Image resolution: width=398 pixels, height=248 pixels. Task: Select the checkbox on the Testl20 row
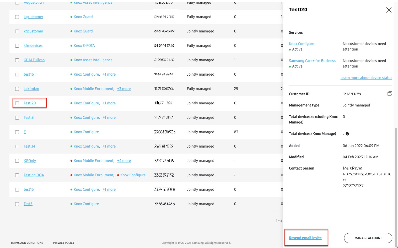tap(17, 103)
